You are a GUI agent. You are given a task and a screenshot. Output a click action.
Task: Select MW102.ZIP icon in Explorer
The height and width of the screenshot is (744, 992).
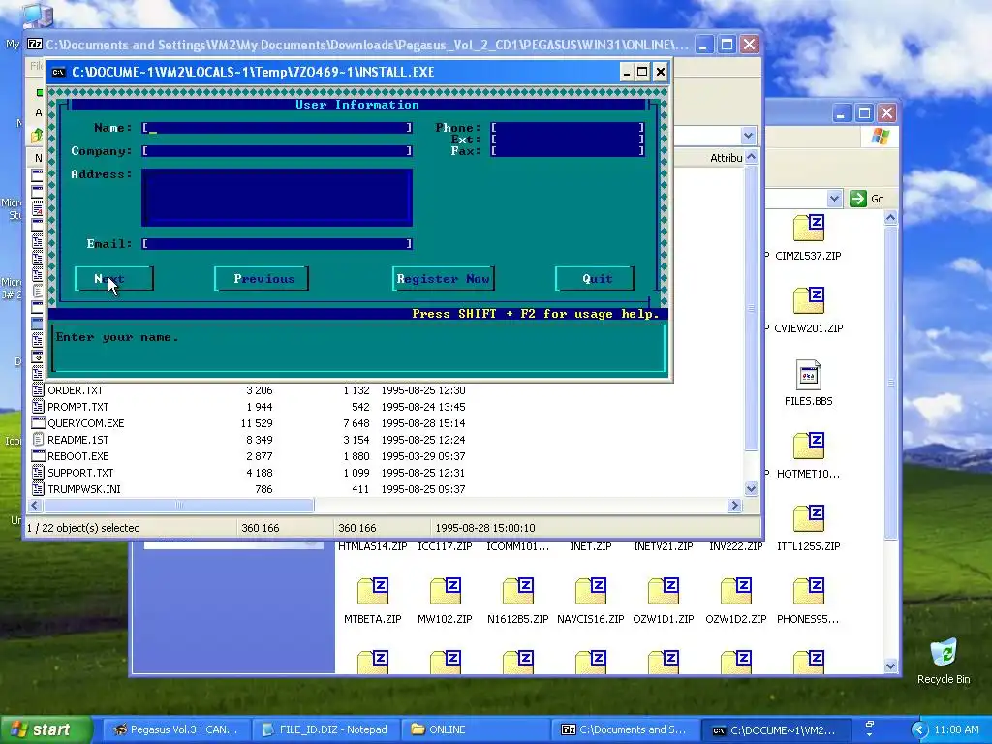point(446,592)
